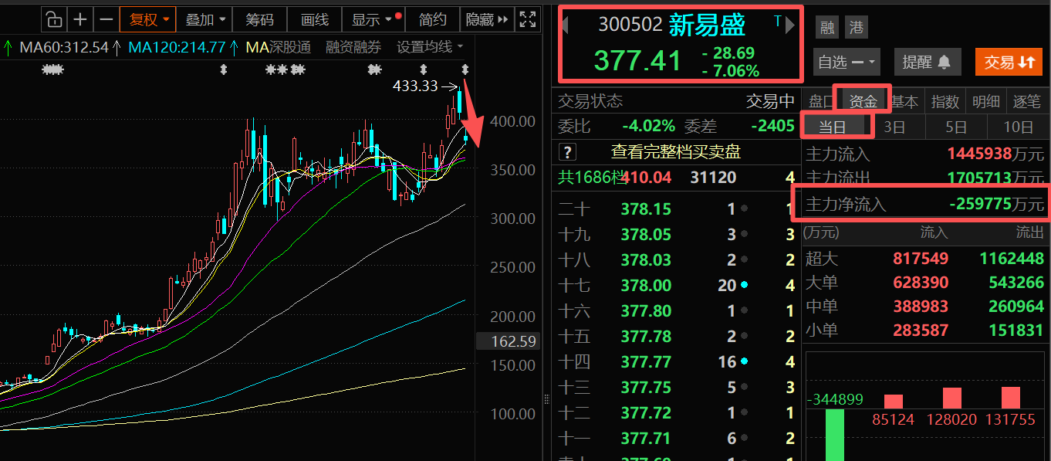1051x461 pixels.
Task: Click 隐藏 to collapse the side panel
Action: tap(486, 19)
